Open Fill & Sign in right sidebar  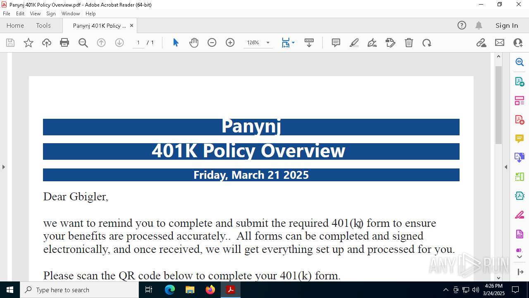pyautogui.click(x=519, y=215)
